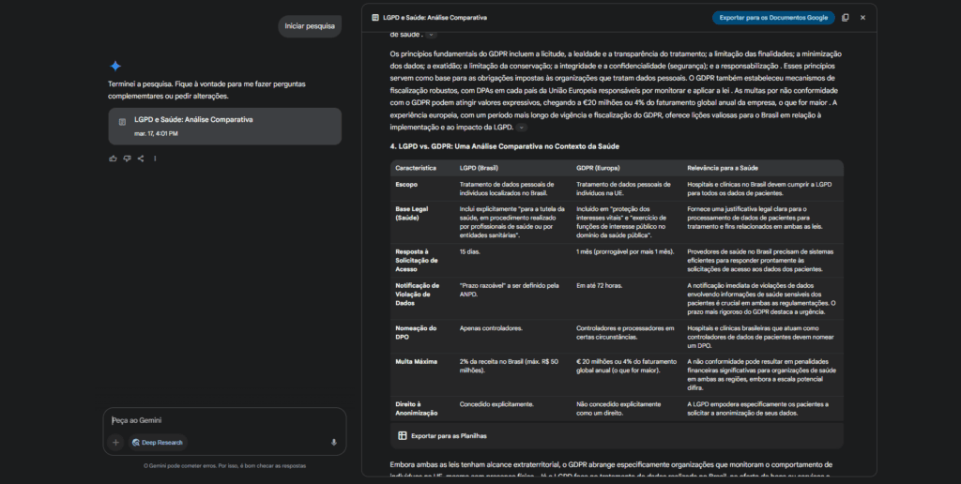Viewport: 961px width, 484px height.
Task: Click the 'Multa Máxima' table row label
Action: tap(414, 360)
